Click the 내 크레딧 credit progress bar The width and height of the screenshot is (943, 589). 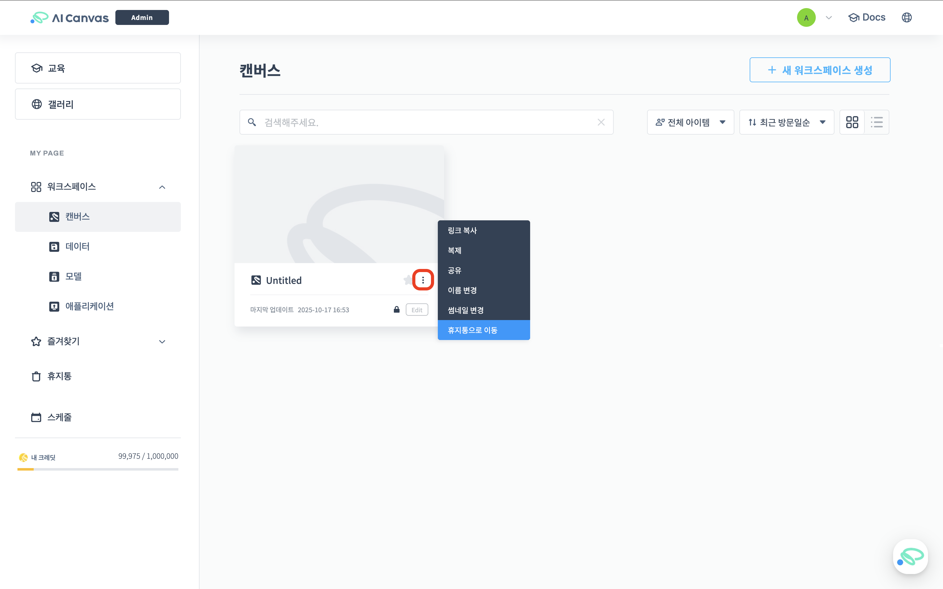tap(97, 469)
